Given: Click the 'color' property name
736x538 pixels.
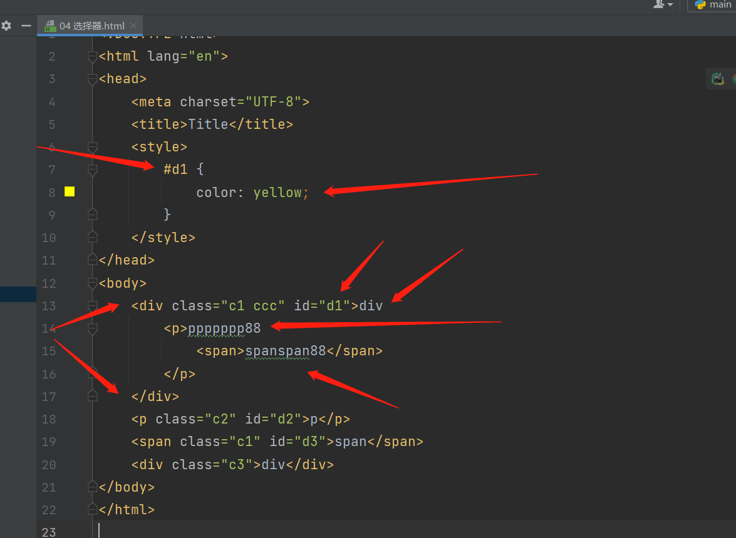Looking at the screenshot, I should click(x=216, y=193).
